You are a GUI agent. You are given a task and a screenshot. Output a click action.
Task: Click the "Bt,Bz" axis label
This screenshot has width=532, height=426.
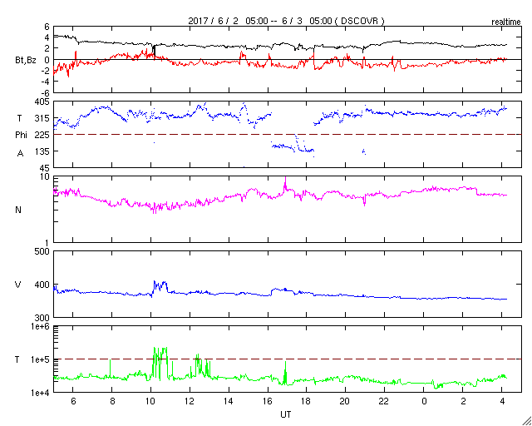click(26, 62)
